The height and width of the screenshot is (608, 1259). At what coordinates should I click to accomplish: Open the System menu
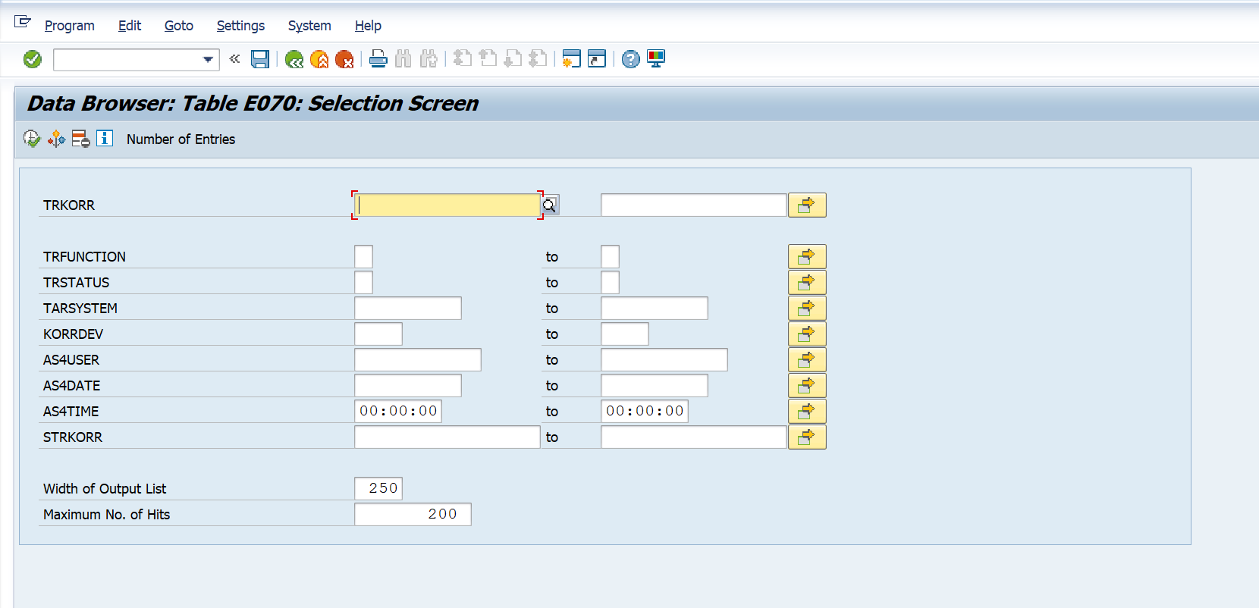pyautogui.click(x=309, y=26)
